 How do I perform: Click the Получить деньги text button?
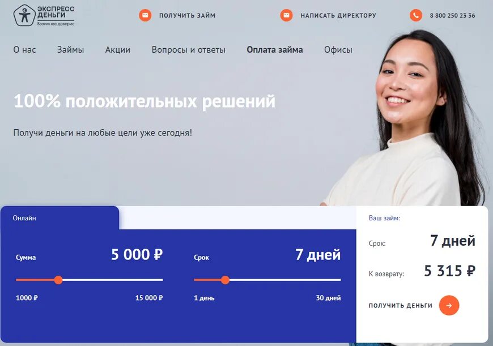(x=401, y=305)
